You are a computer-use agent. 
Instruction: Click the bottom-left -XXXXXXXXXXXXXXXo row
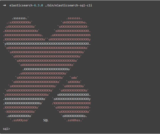(x=20, y=112)
